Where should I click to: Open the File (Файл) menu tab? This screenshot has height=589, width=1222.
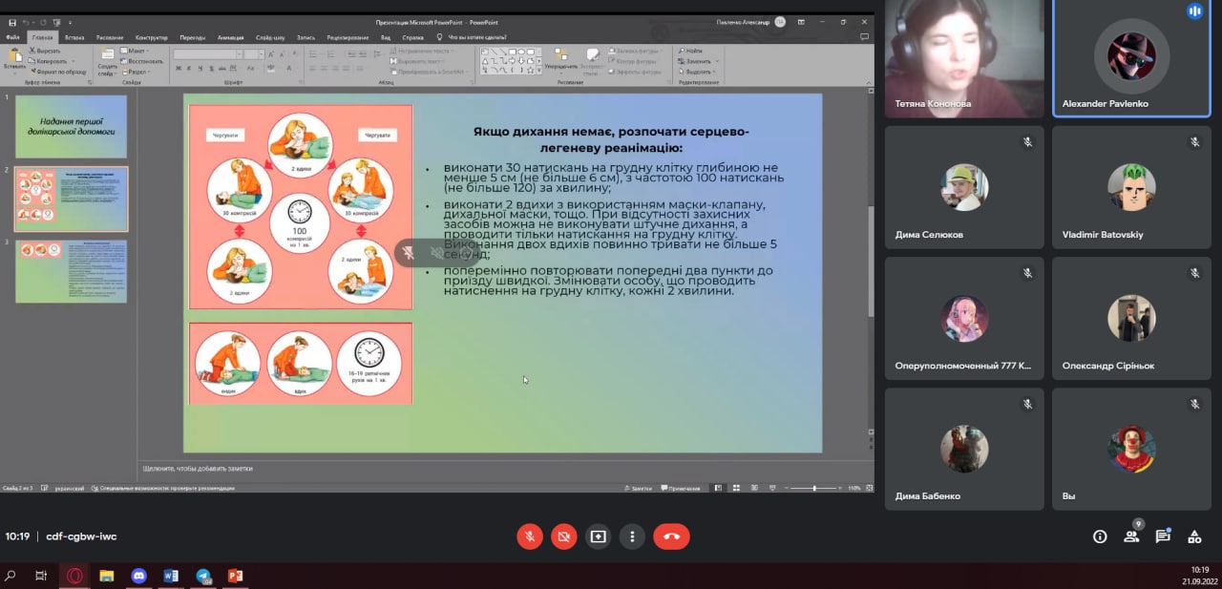pyautogui.click(x=13, y=37)
